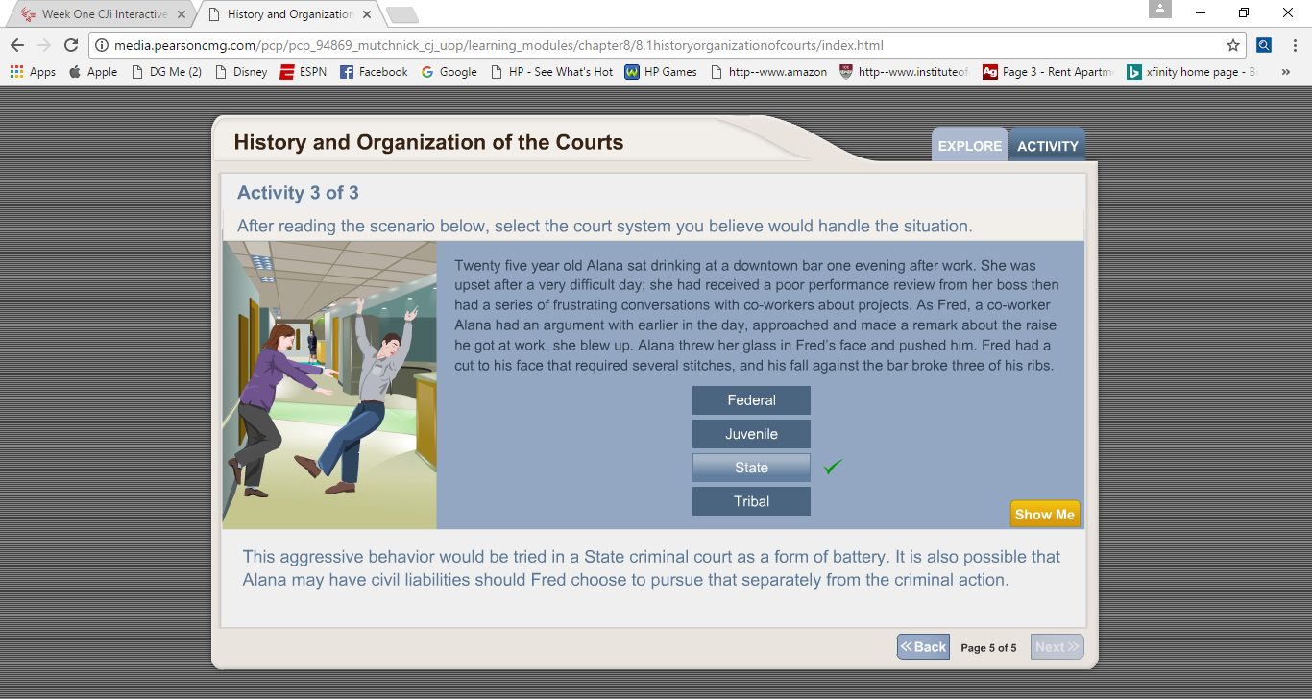
Task: Close the History and Organization tab
Action: [x=367, y=14]
